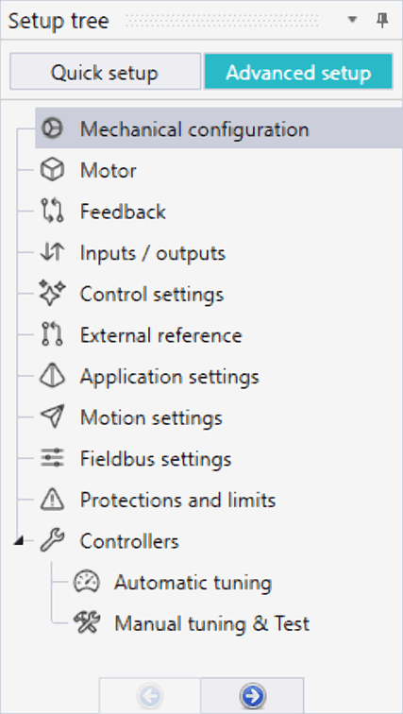Image resolution: width=403 pixels, height=714 pixels.
Task: Switch to the Quick setup tab
Action: pyautogui.click(x=105, y=73)
